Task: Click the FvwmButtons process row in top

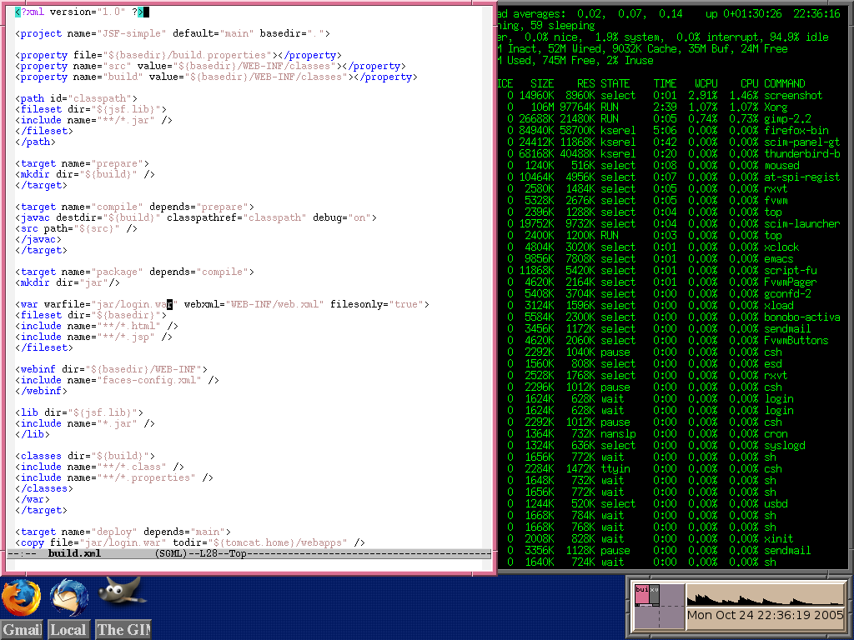Action: click(670, 340)
